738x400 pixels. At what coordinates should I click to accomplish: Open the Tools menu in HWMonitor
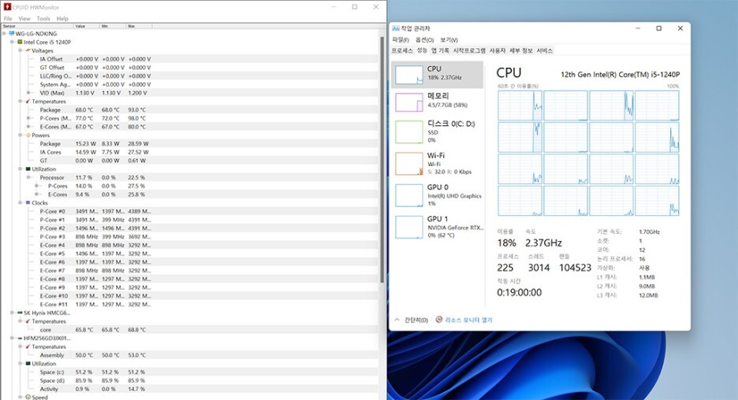coord(43,18)
